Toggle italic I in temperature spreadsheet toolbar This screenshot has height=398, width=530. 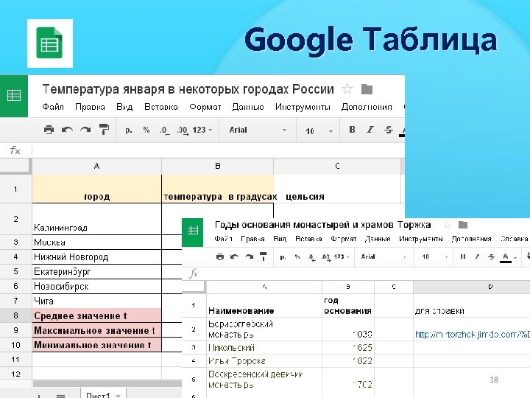tap(370, 129)
